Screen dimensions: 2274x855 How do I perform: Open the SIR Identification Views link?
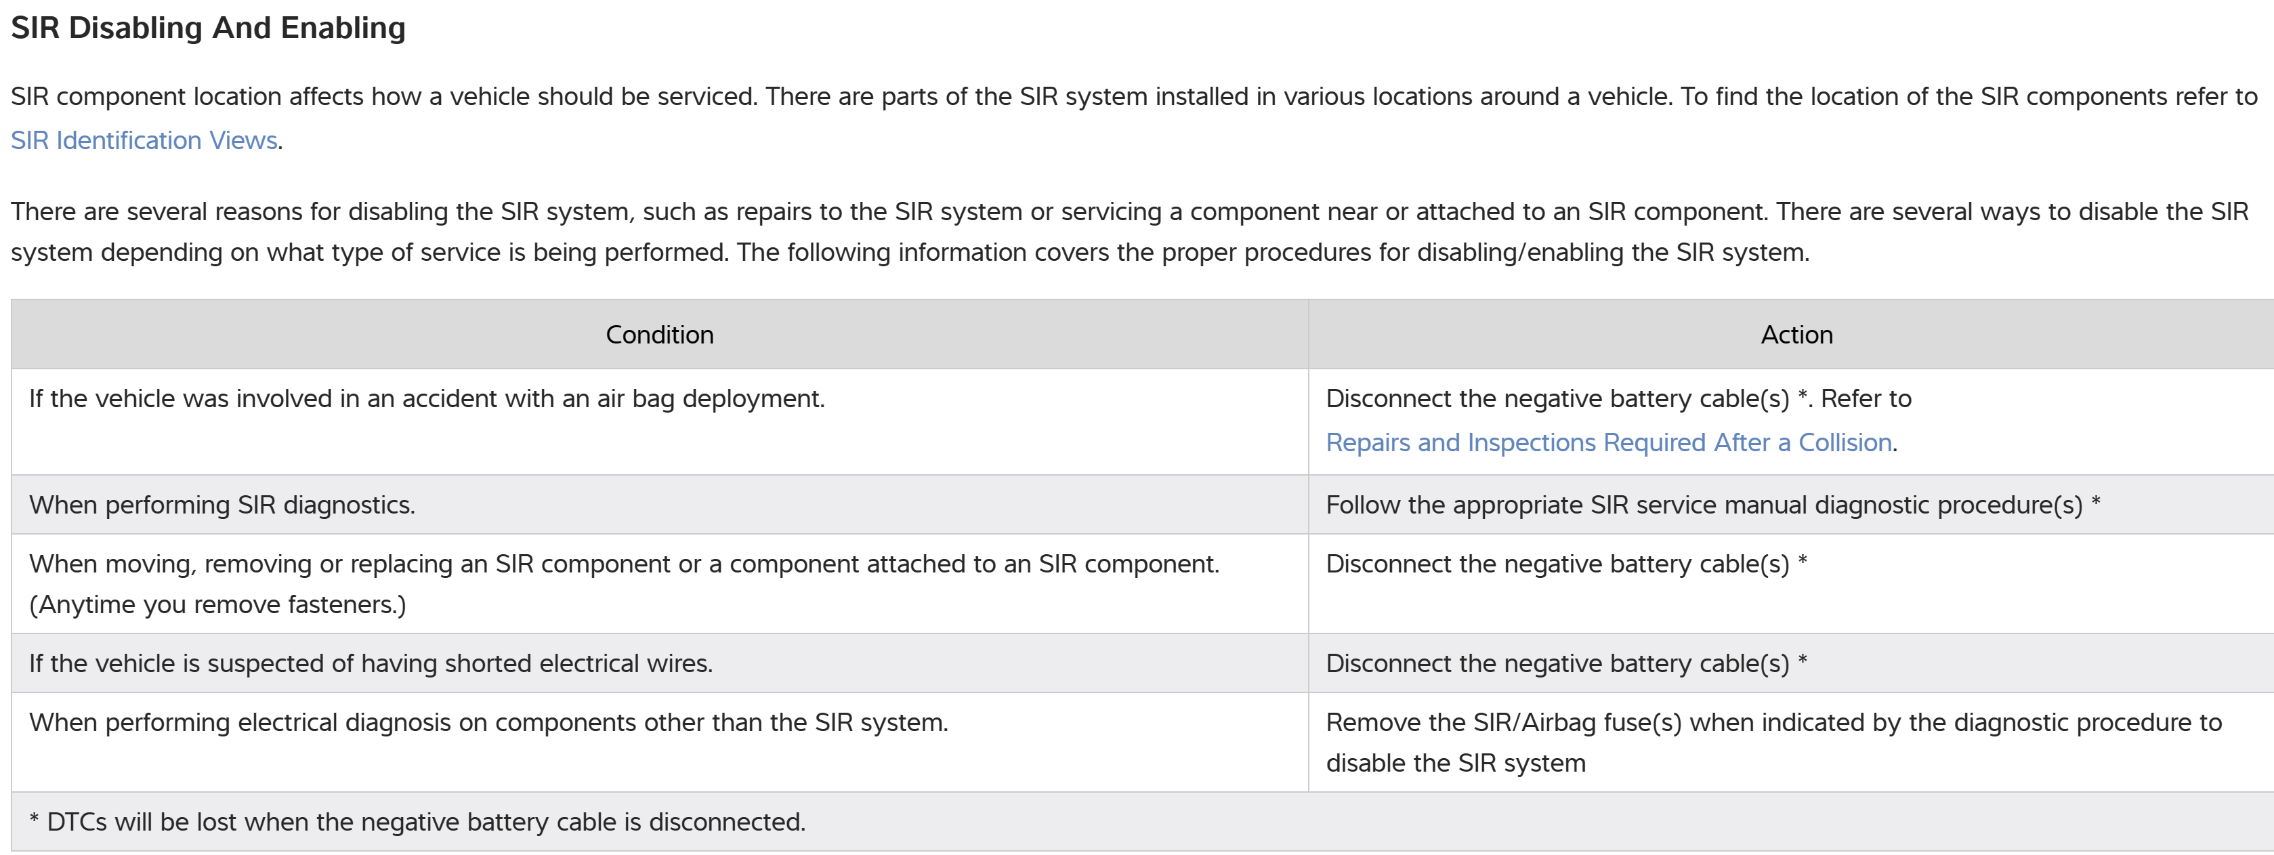point(144,140)
